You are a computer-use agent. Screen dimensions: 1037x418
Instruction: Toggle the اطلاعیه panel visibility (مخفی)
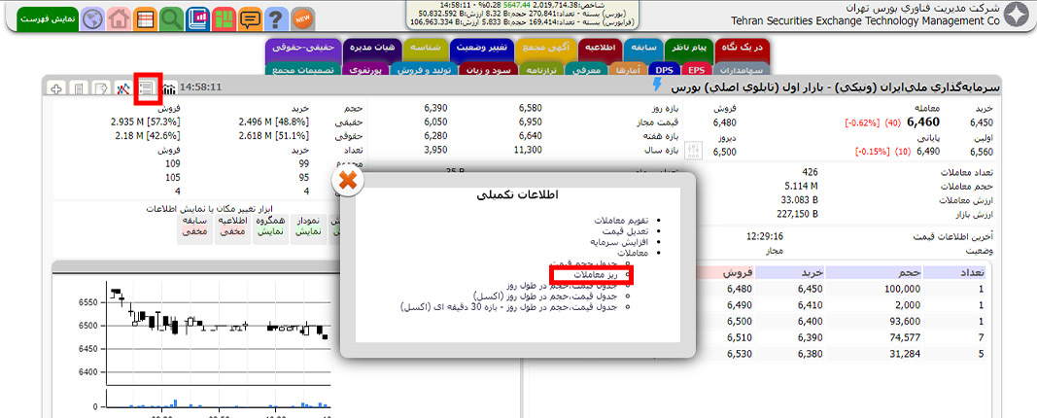tap(232, 226)
